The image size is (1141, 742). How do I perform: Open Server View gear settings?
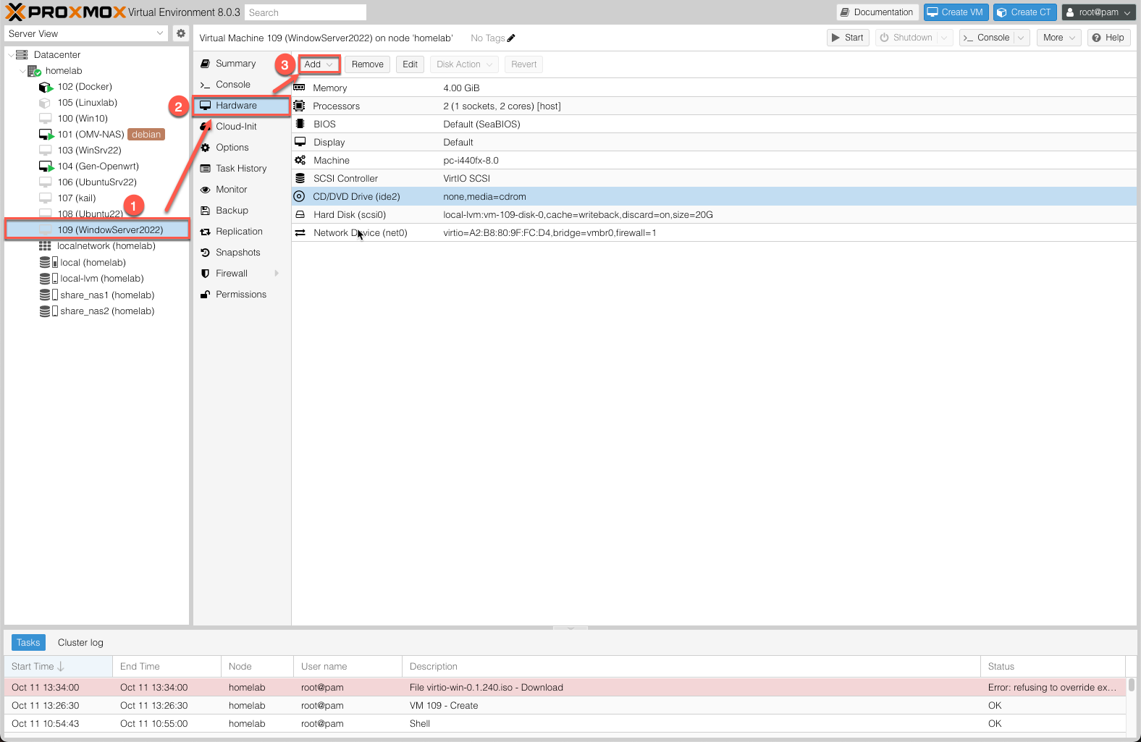tap(181, 33)
